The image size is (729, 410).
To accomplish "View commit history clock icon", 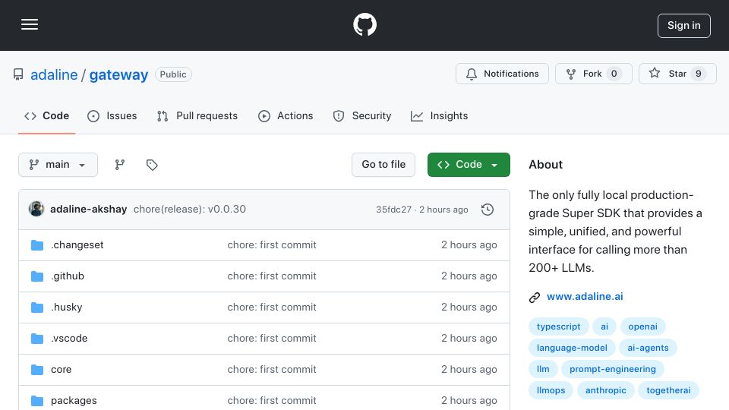I will (x=488, y=210).
